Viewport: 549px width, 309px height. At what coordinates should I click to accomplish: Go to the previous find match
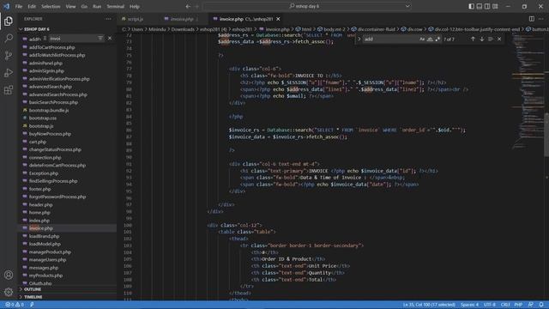[473, 39]
